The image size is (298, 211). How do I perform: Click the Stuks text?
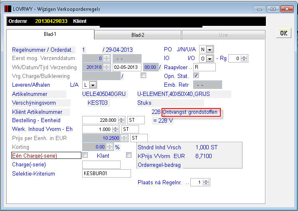[x=144, y=103]
